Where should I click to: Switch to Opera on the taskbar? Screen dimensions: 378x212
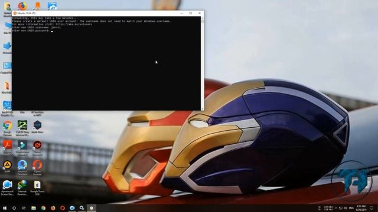coord(63,208)
